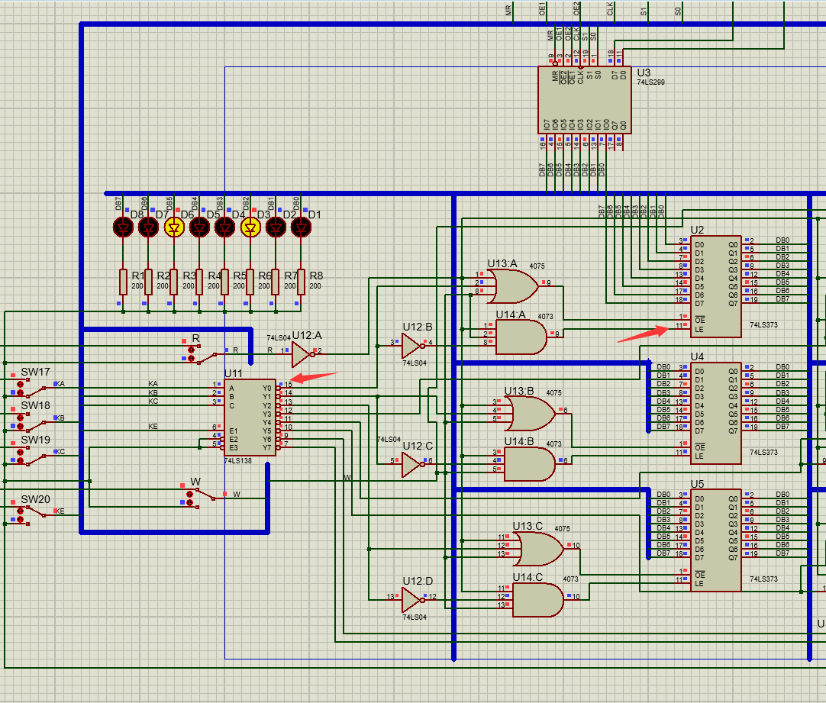Select the lit yellow LED D3
Image resolution: width=826 pixels, height=703 pixels.
click(x=250, y=227)
